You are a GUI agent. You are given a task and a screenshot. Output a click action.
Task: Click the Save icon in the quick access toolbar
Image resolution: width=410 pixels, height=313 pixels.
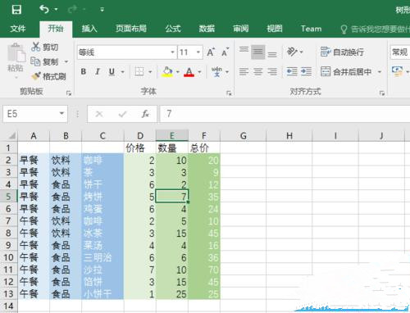[16, 10]
